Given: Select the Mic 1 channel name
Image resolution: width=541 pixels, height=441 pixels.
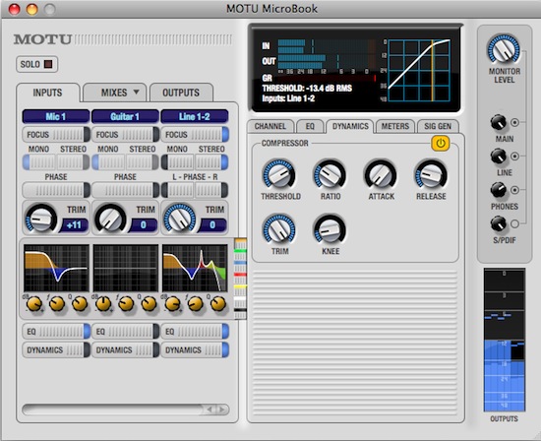Looking at the screenshot, I should tap(56, 116).
